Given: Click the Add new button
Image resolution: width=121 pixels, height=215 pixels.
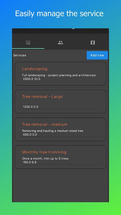Looking at the screenshot, I should tap(97, 55).
